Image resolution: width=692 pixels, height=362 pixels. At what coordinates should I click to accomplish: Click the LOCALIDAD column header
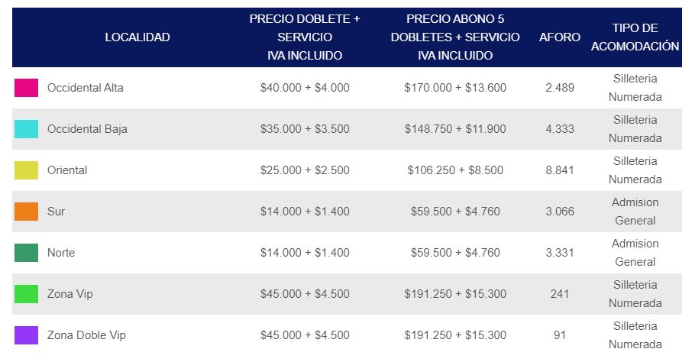pyautogui.click(x=137, y=37)
